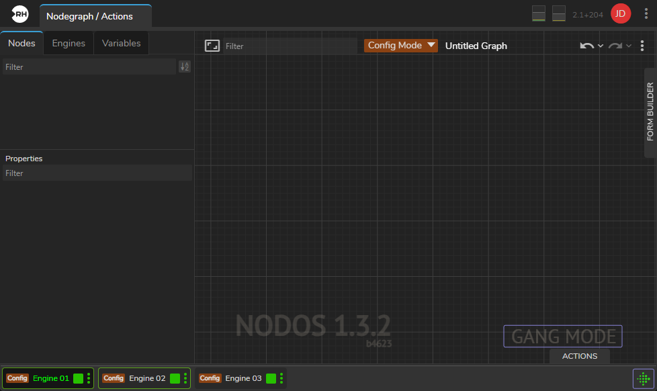Expand the redo history chevron
This screenshot has height=391, width=657.
(x=629, y=46)
